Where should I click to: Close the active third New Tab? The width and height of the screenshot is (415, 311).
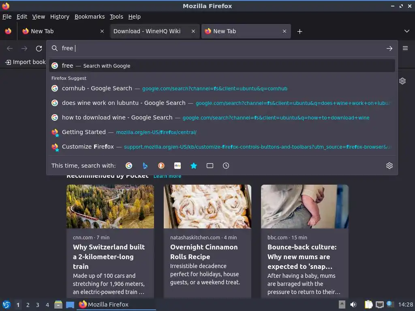point(285,31)
